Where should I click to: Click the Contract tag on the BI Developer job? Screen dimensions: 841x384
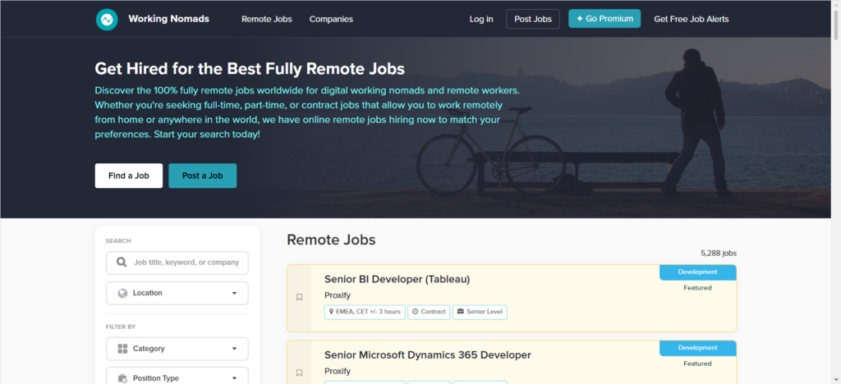(429, 313)
